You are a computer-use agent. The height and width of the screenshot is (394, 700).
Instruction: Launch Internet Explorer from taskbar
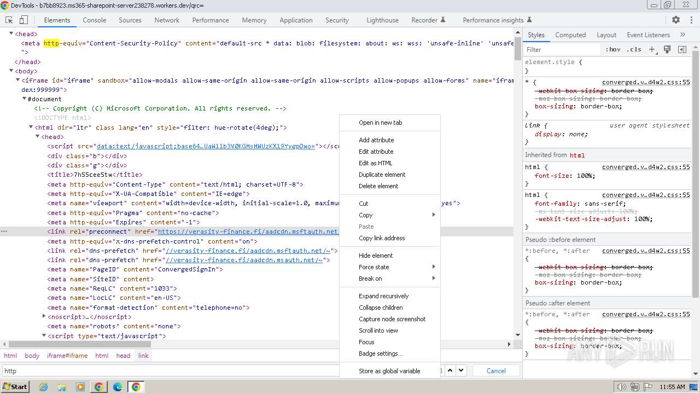[44, 387]
